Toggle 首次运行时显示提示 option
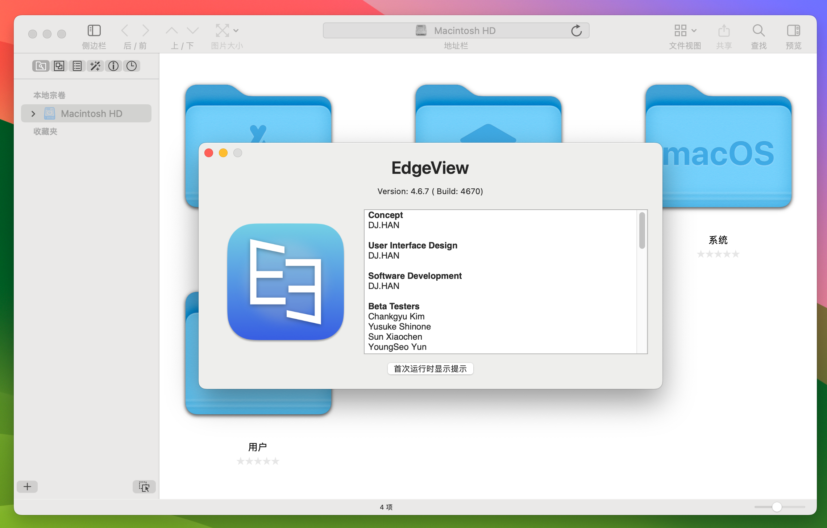 (430, 369)
